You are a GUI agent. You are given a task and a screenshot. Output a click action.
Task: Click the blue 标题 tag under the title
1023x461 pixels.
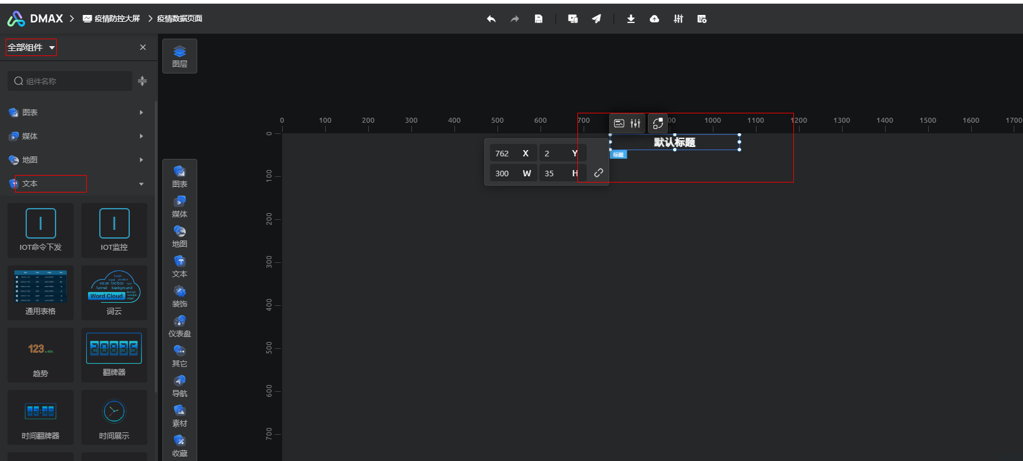tap(618, 154)
